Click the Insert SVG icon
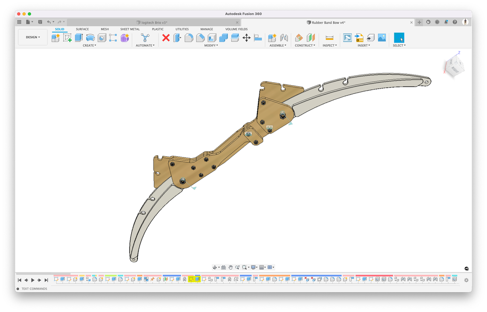Screen dimensions: 487x312 coord(359,38)
